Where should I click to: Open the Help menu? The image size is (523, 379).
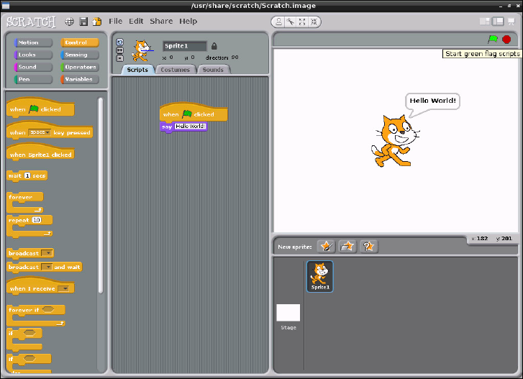pos(188,22)
